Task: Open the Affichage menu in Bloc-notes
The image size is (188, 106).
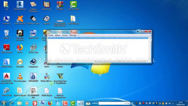Action: [x=73, y=35]
